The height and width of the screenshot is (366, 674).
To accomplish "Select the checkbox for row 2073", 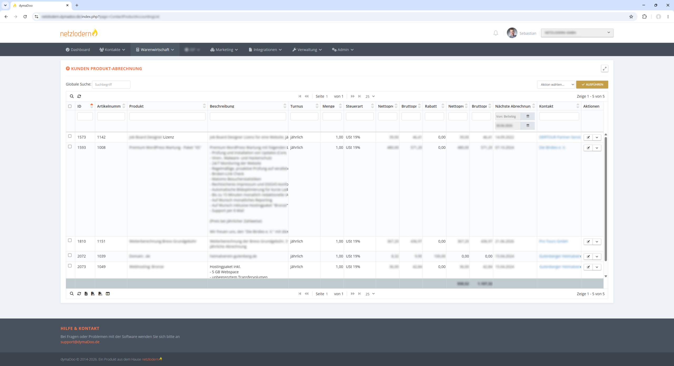I will coord(70,266).
